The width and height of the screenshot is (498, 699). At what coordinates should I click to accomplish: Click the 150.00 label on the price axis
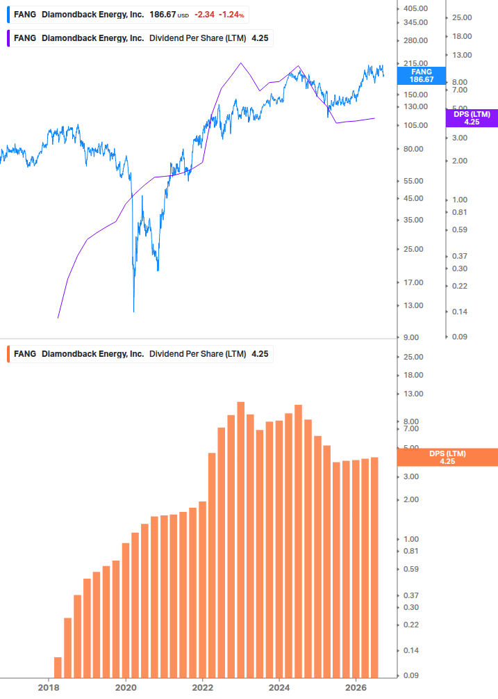(x=415, y=95)
